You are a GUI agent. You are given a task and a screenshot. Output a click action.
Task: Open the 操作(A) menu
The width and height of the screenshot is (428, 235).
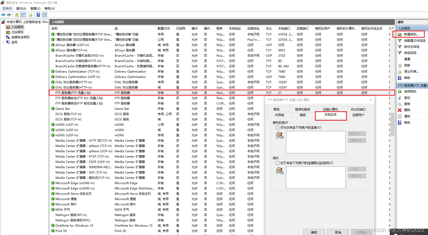[x=21, y=9]
